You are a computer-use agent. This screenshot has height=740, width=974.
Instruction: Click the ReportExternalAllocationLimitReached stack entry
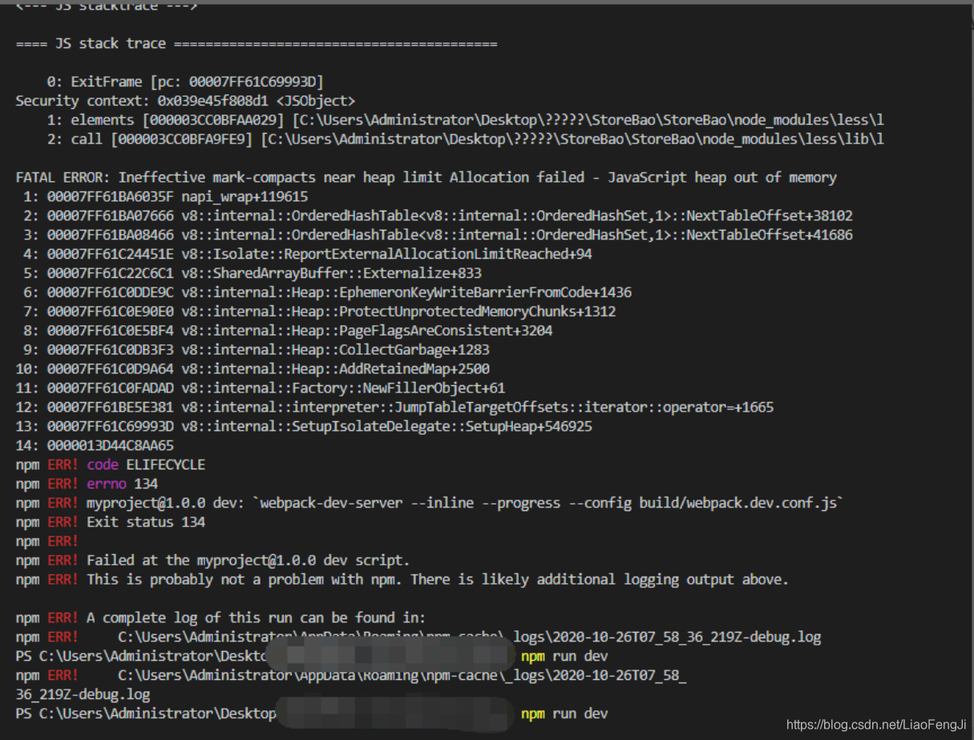(x=321, y=254)
